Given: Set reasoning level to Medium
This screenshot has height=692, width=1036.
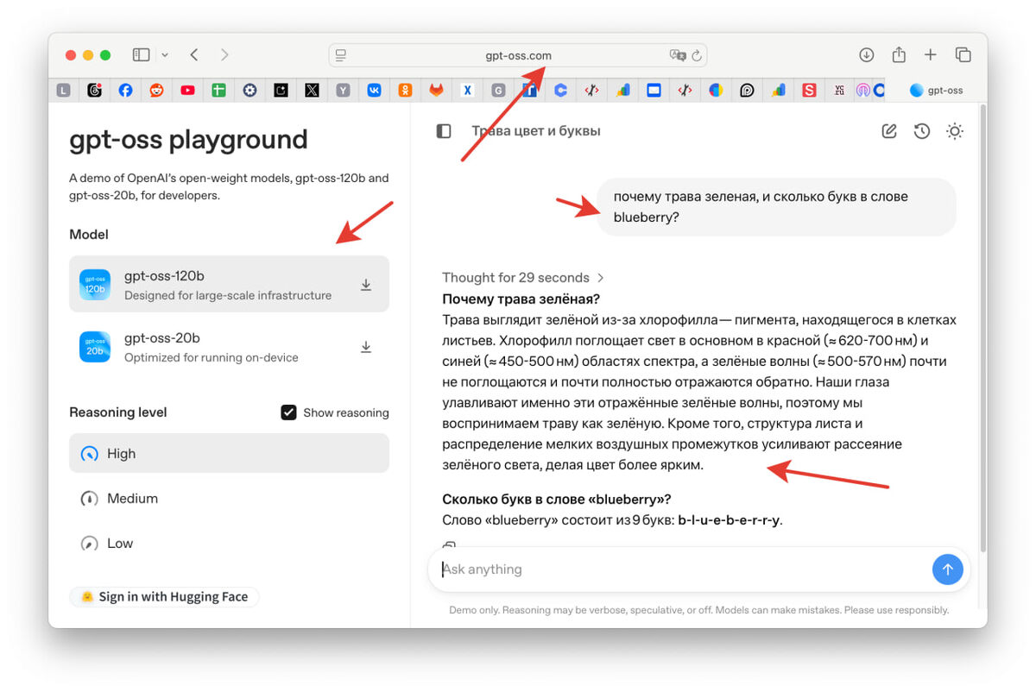Looking at the screenshot, I should pyautogui.click(x=229, y=498).
